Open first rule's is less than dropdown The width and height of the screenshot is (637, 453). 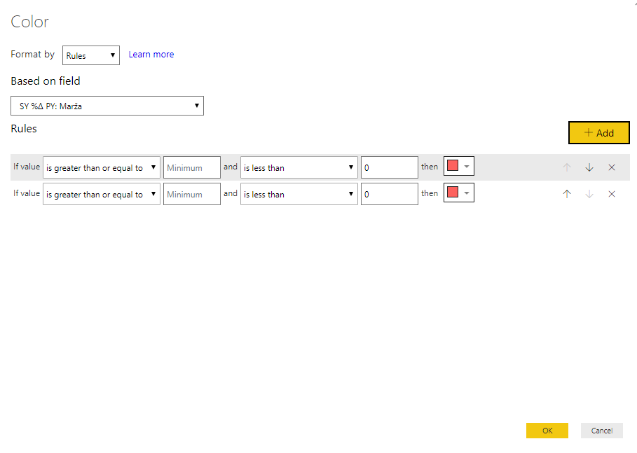299,167
